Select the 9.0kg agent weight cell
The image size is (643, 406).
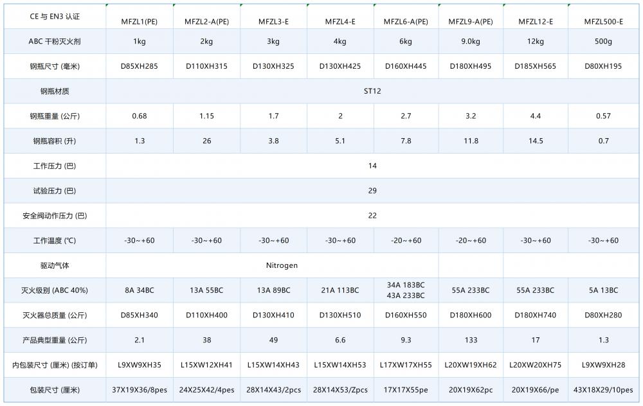click(470, 41)
